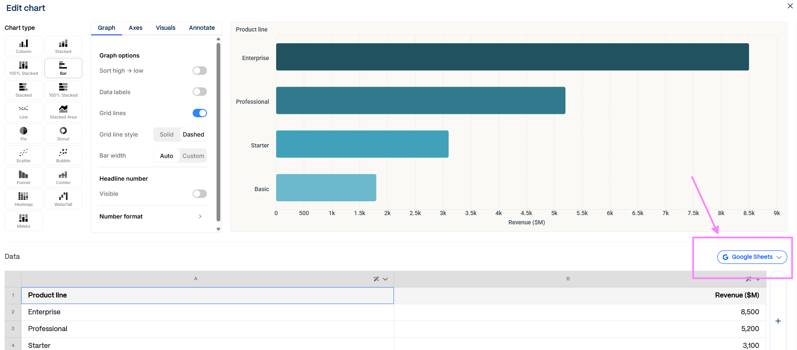Choose the Bubble chart type
The height and width of the screenshot is (350, 797).
(x=63, y=155)
